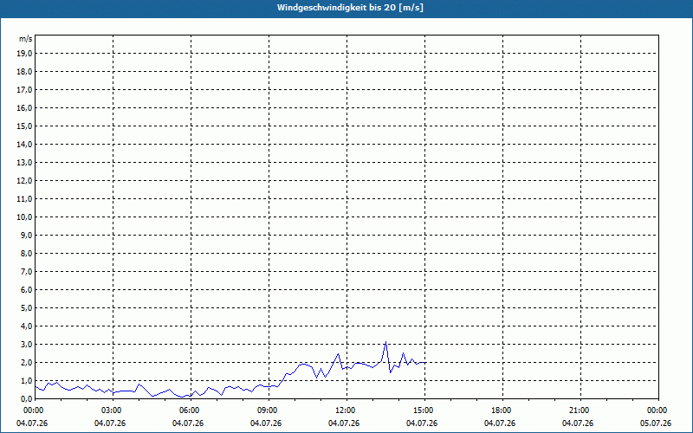The width and height of the screenshot is (693, 433).
Task: Click the 0,0 y-axis origin label
Action: (27, 398)
